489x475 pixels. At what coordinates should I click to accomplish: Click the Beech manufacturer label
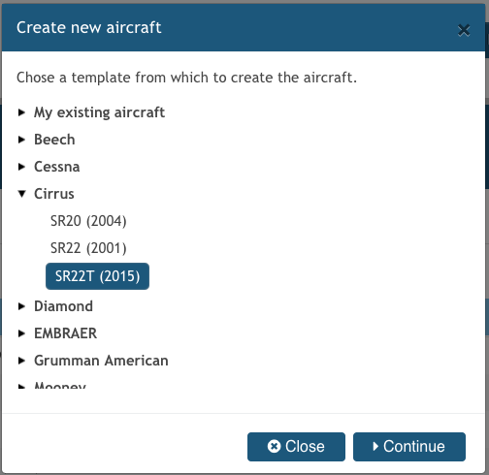point(54,140)
